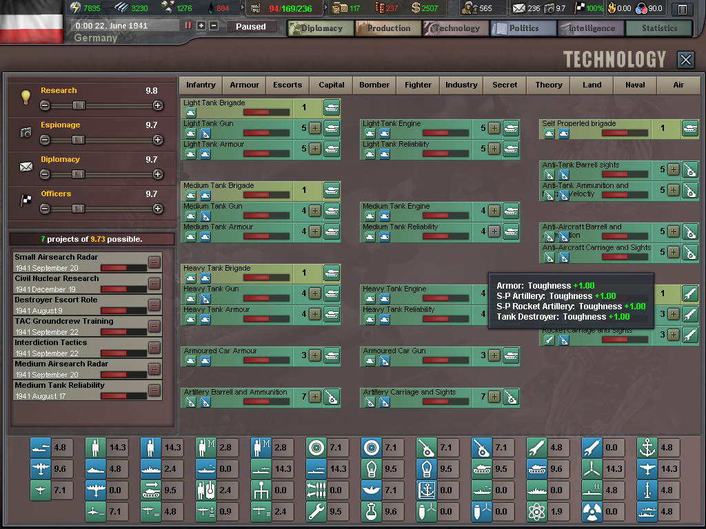This screenshot has width=706, height=529.
Task: Click the Anti-Tank Barrell sights gun icon
Action: click(x=690, y=169)
